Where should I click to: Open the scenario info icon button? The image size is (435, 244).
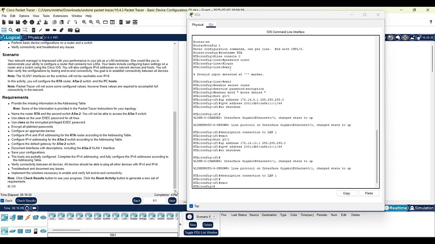coord(190,217)
